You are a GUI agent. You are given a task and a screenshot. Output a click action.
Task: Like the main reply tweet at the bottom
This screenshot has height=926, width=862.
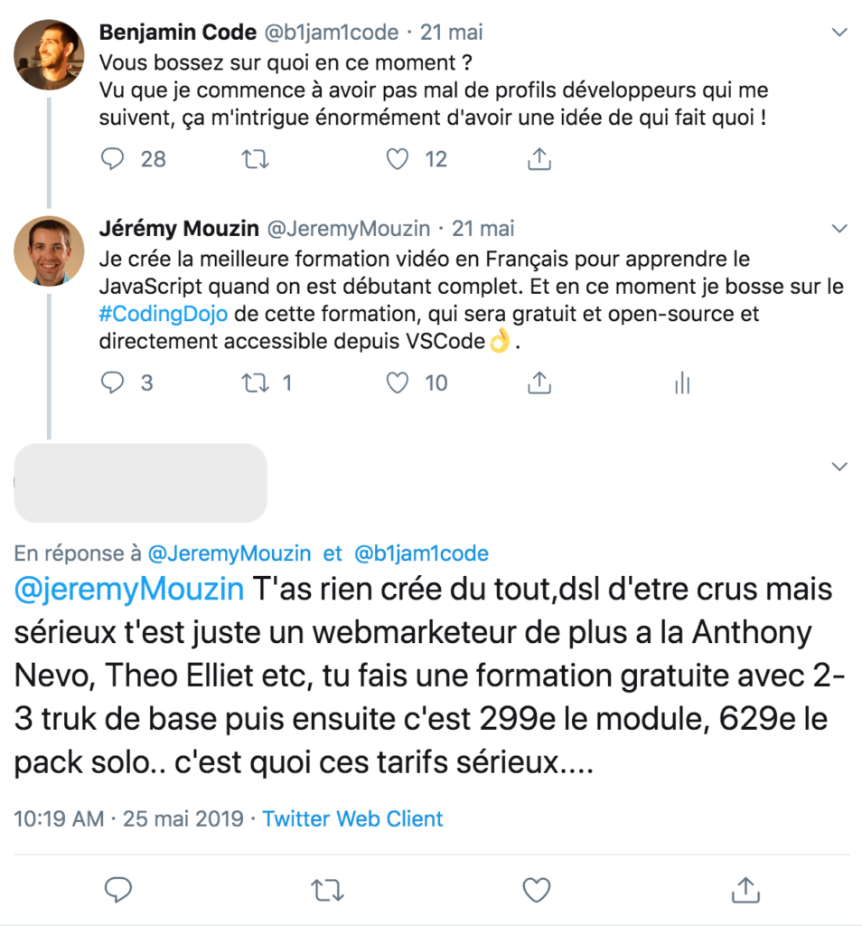pos(537,890)
